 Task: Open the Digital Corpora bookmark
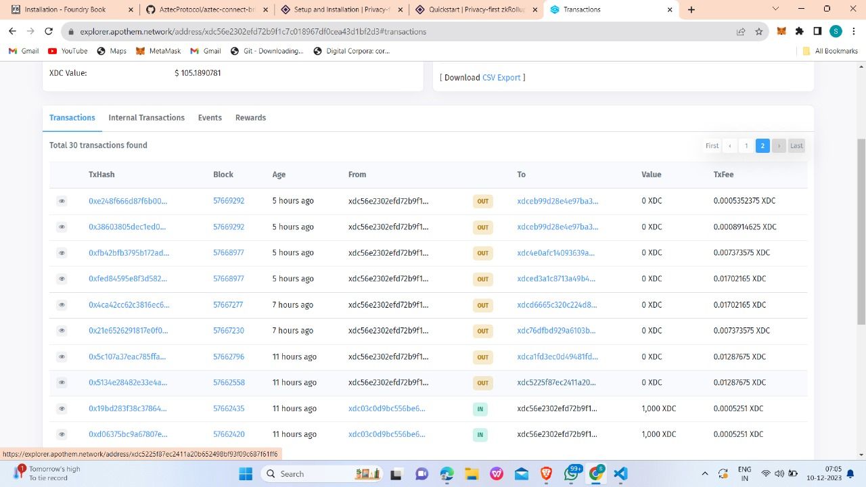(x=351, y=51)
